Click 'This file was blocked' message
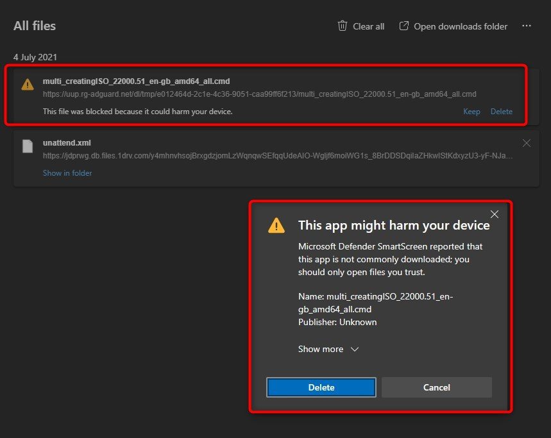 137,112
